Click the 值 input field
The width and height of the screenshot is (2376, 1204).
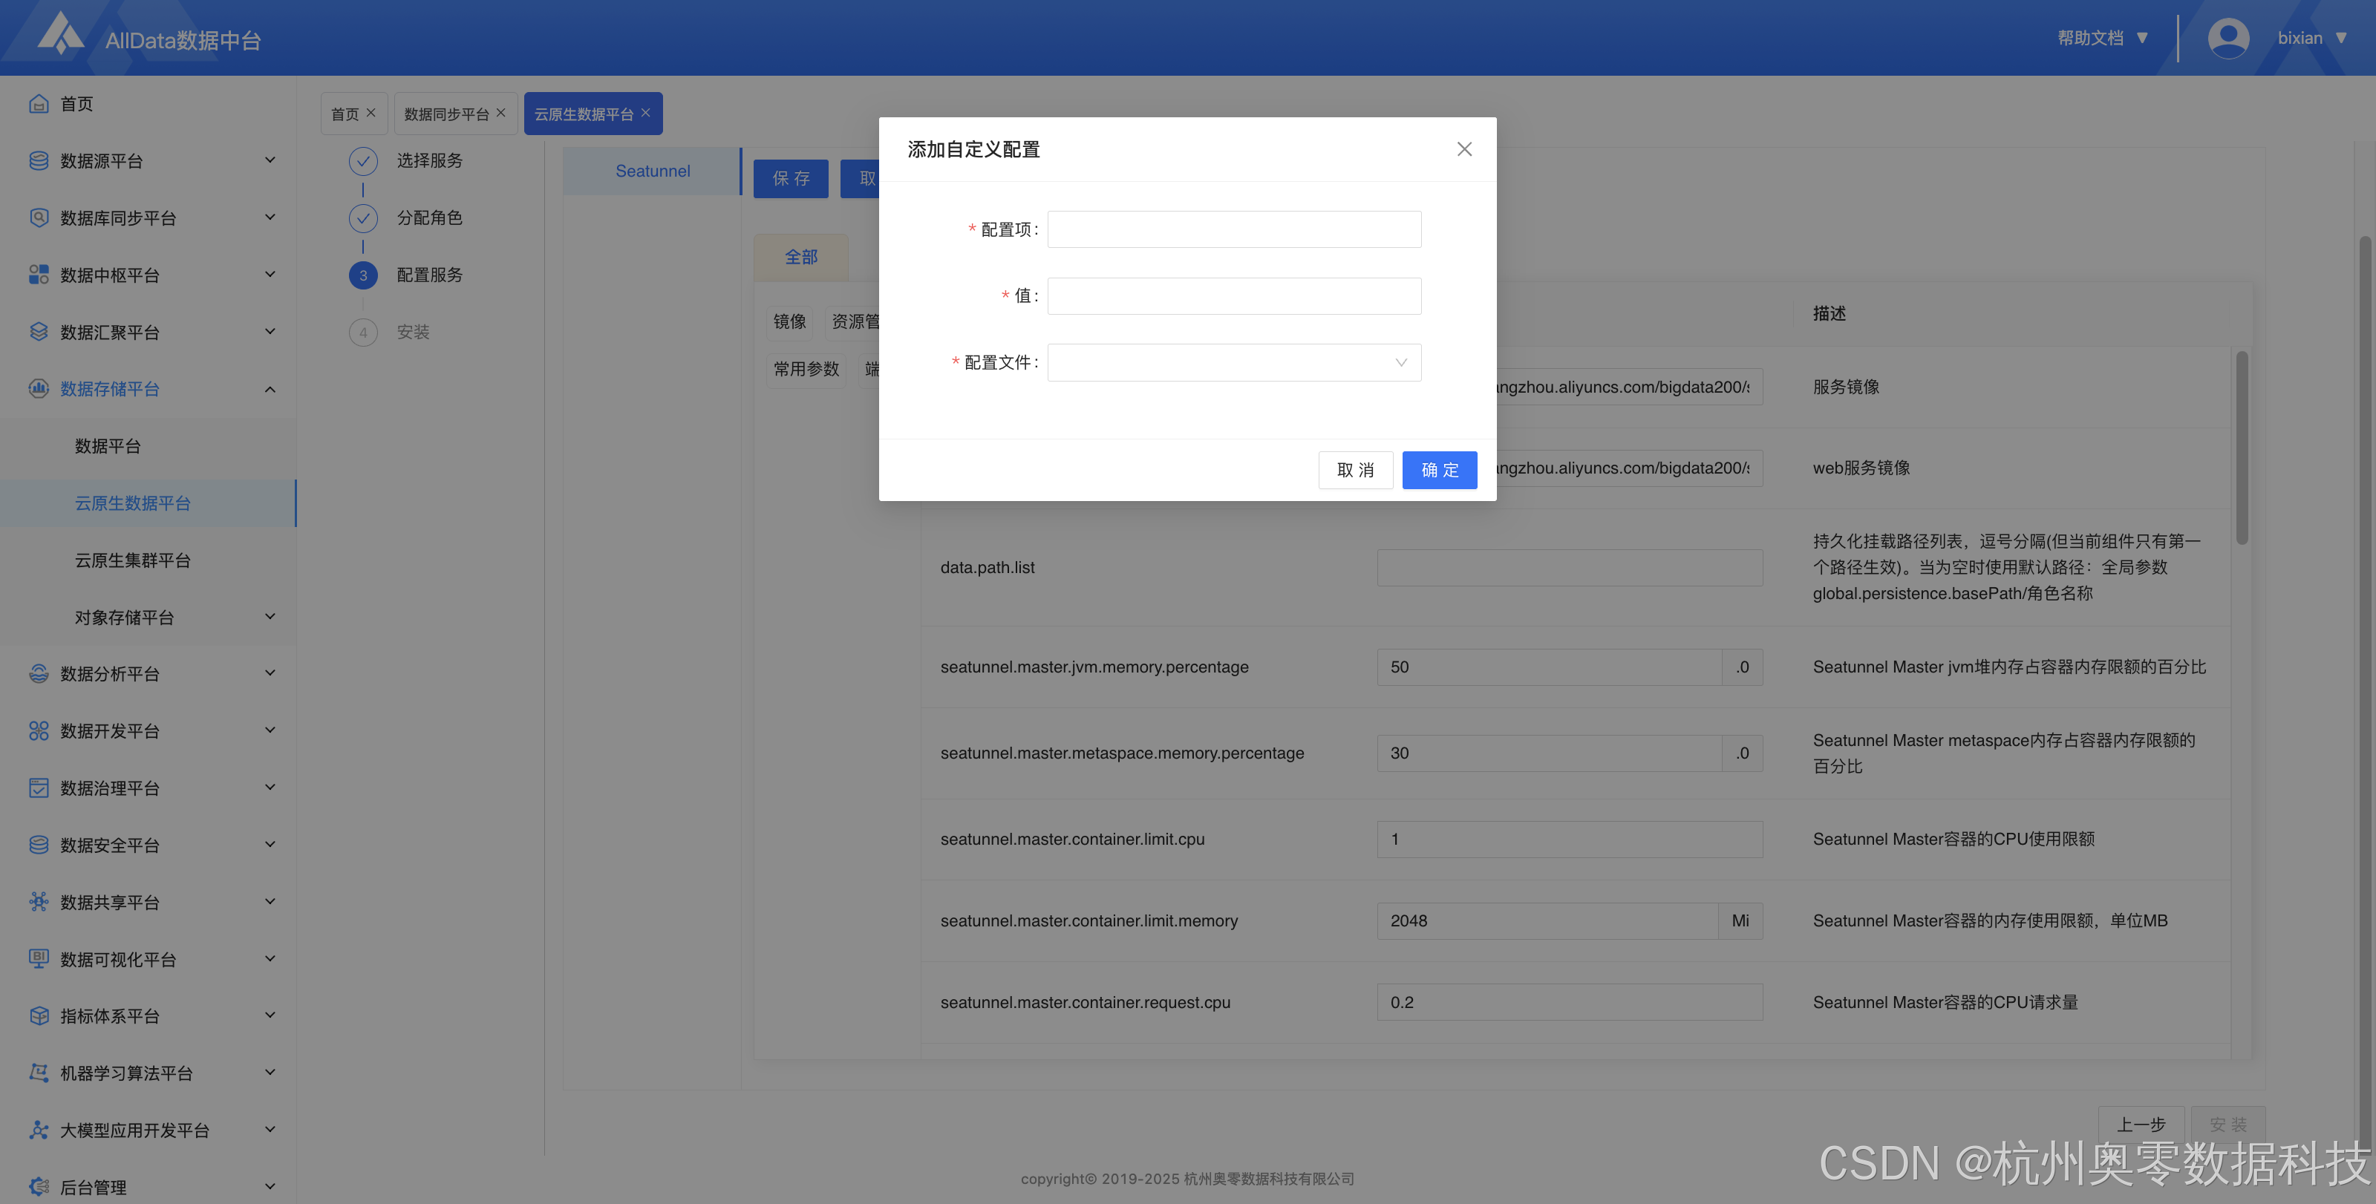pyautogui.click(x=1233, y=296)
